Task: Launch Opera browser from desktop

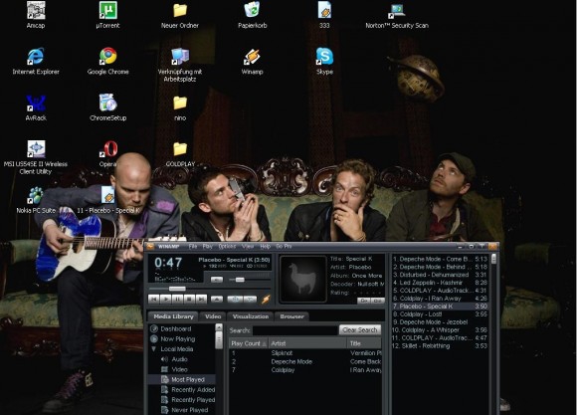Action: (x=107, y=154)
